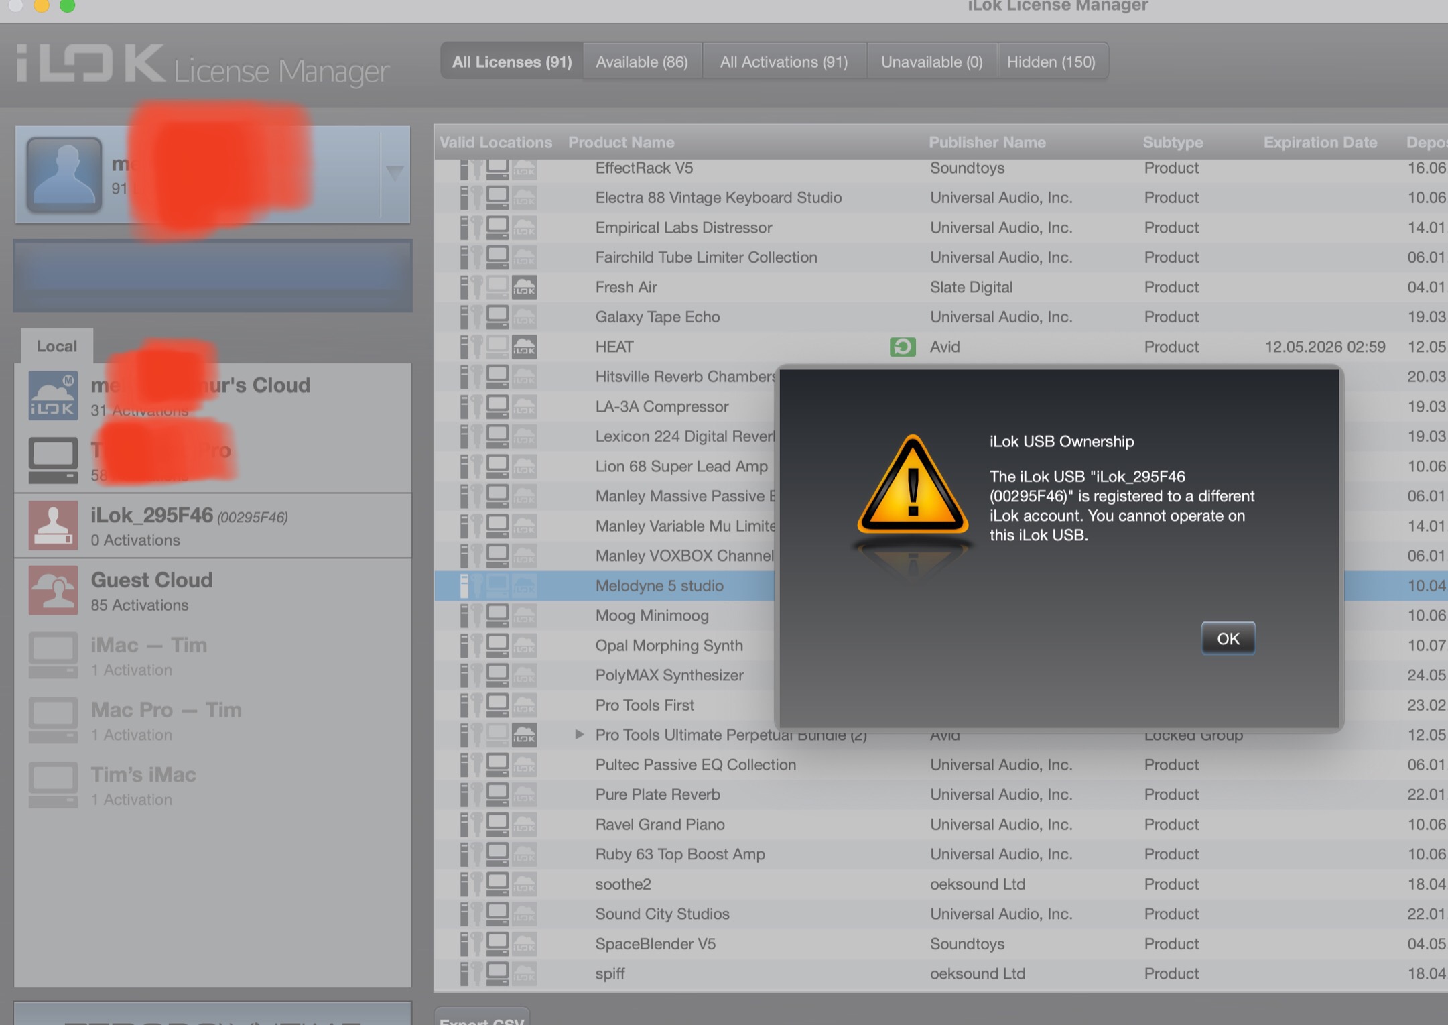Viewport: 1448px width, 1025px height.
Task: Switch to All Licenses (91) tab
Action: (x=512, y=62)
